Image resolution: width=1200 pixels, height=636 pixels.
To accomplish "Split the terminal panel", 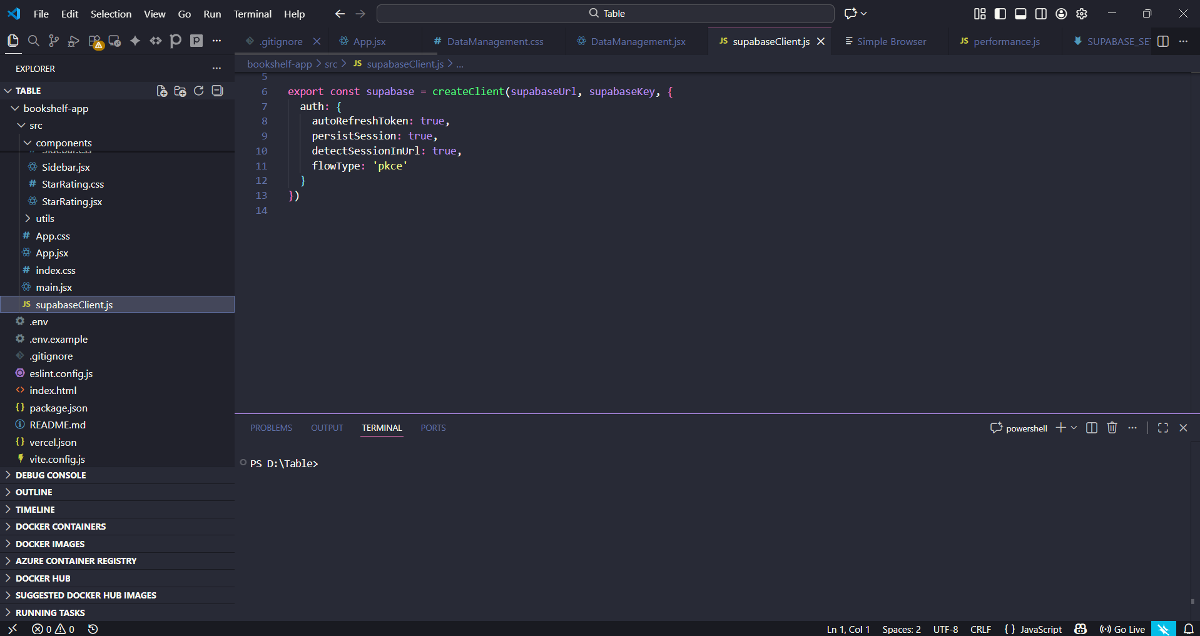I will (x=1092, y=428).
